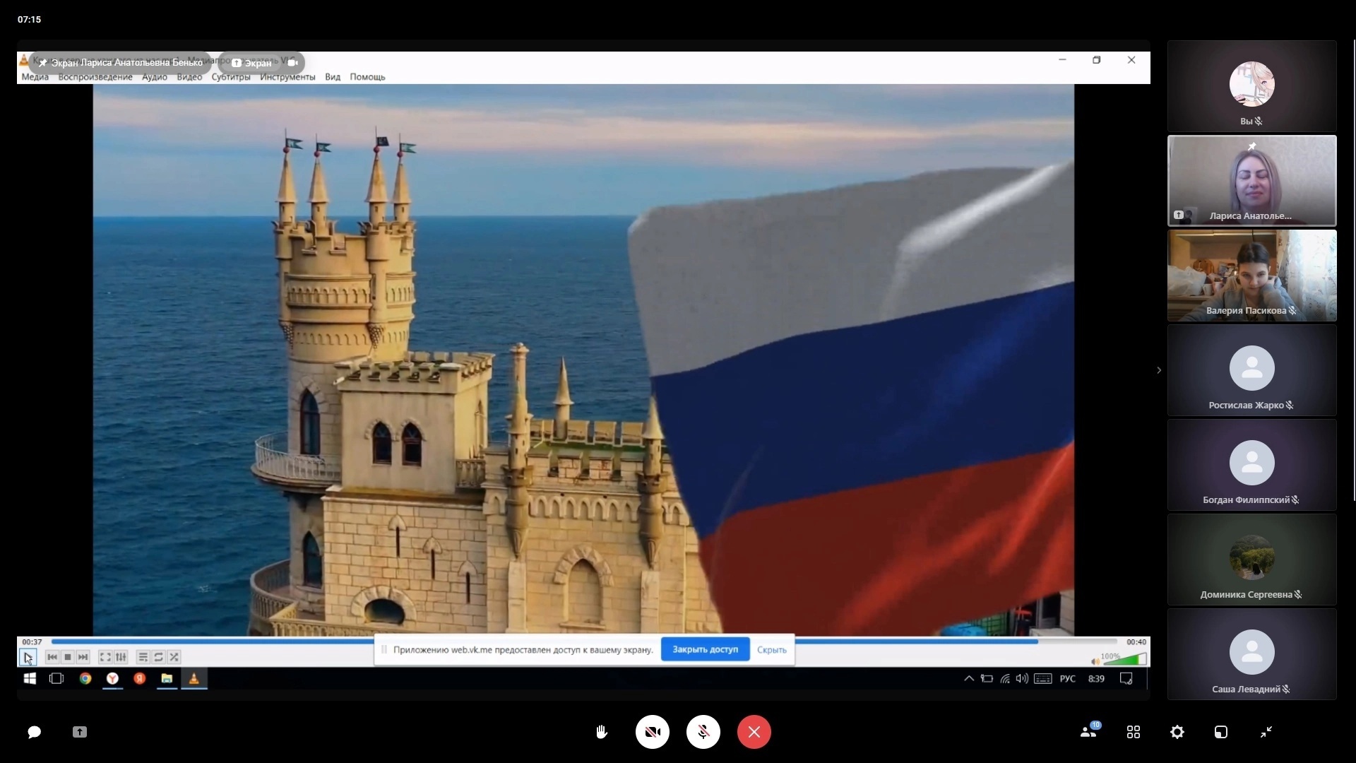
Task: Toggle VLC loop mode
Action: tap(159, 657)
